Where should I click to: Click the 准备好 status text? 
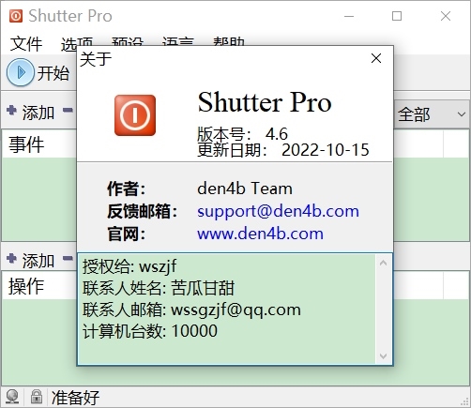click(75, 398)
